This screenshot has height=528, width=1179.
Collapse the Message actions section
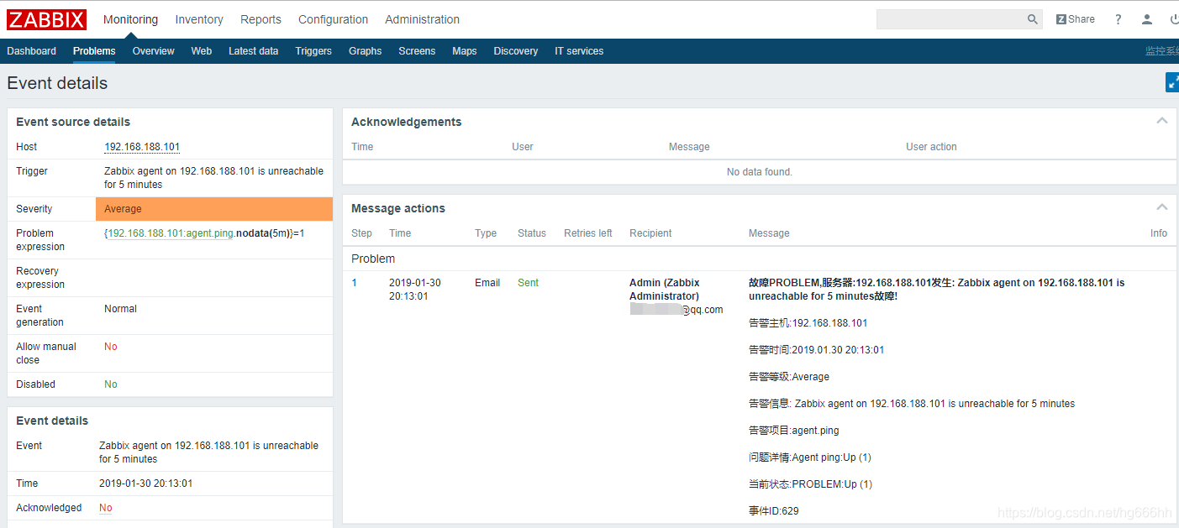[x=1162, y=207]
